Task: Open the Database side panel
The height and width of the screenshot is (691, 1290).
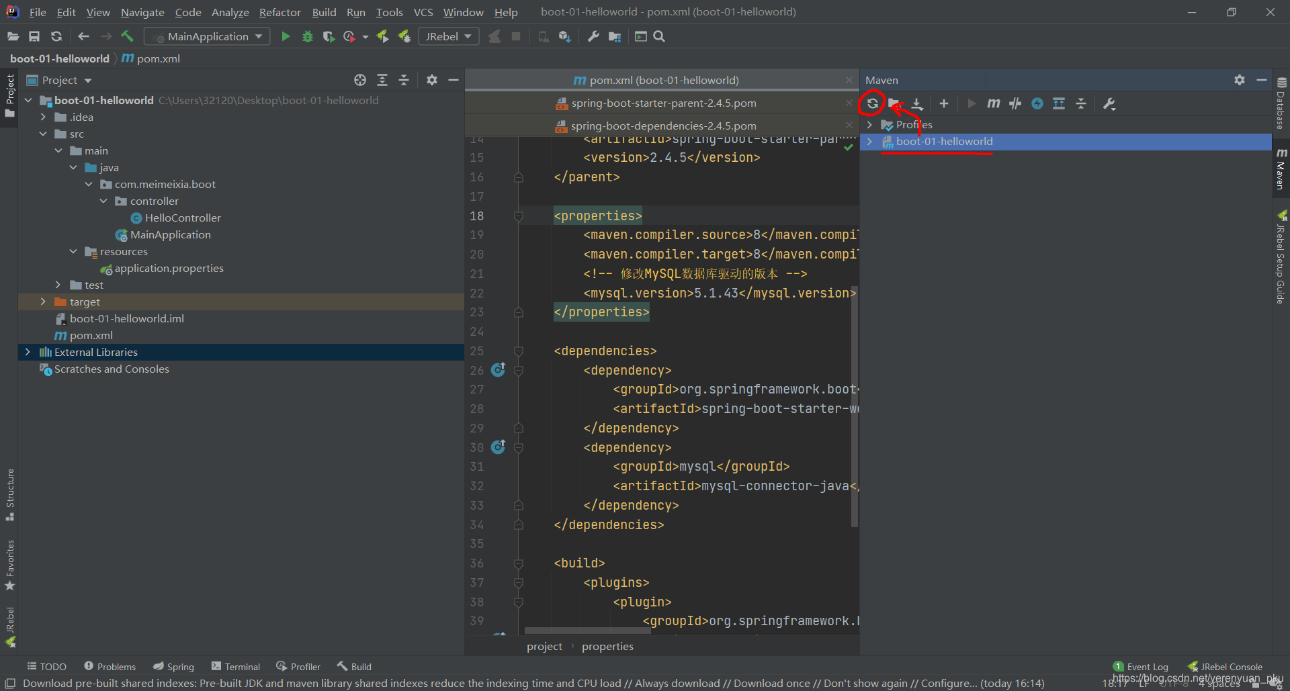Action: pos(1281,103)
